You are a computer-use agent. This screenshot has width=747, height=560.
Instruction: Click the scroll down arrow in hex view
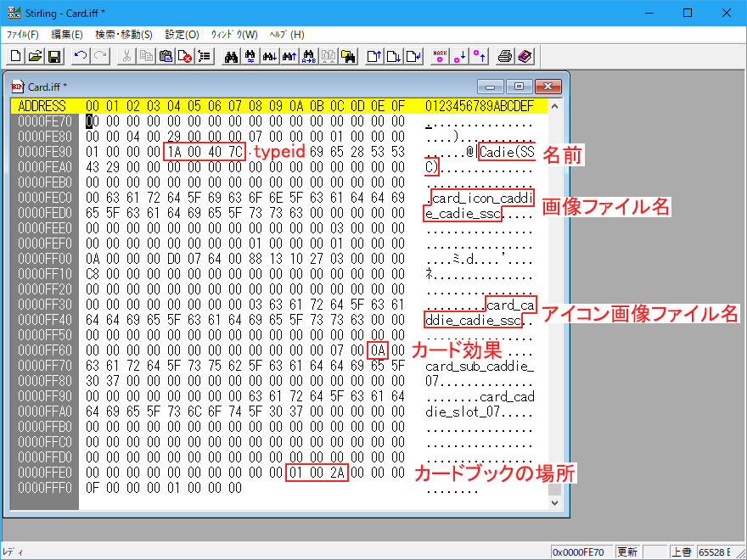click(554, 502)
